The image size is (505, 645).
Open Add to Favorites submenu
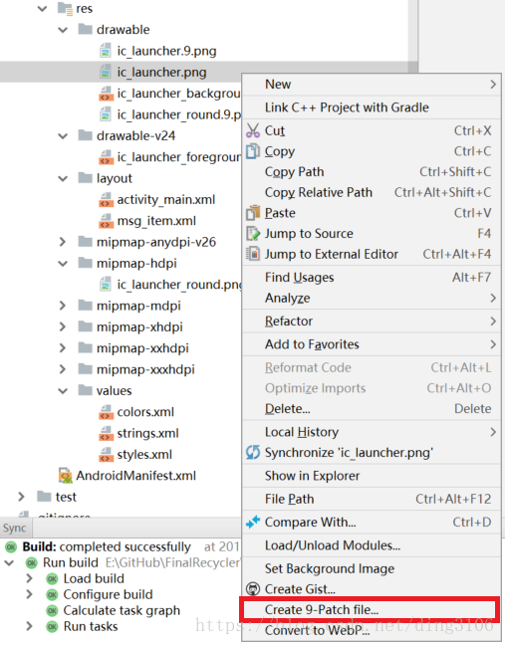click(x=372, y=344)
